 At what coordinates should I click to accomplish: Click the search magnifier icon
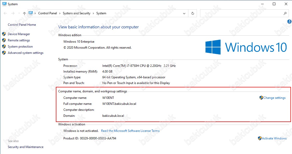(285, 14)
